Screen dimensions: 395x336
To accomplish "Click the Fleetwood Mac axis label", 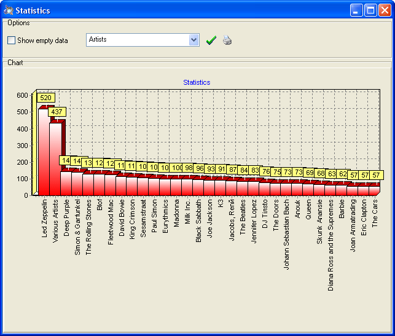I will (x=111, y=222).
